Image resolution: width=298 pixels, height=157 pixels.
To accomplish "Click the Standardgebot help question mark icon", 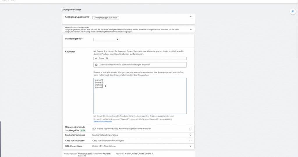I will (x=82, y=39).
